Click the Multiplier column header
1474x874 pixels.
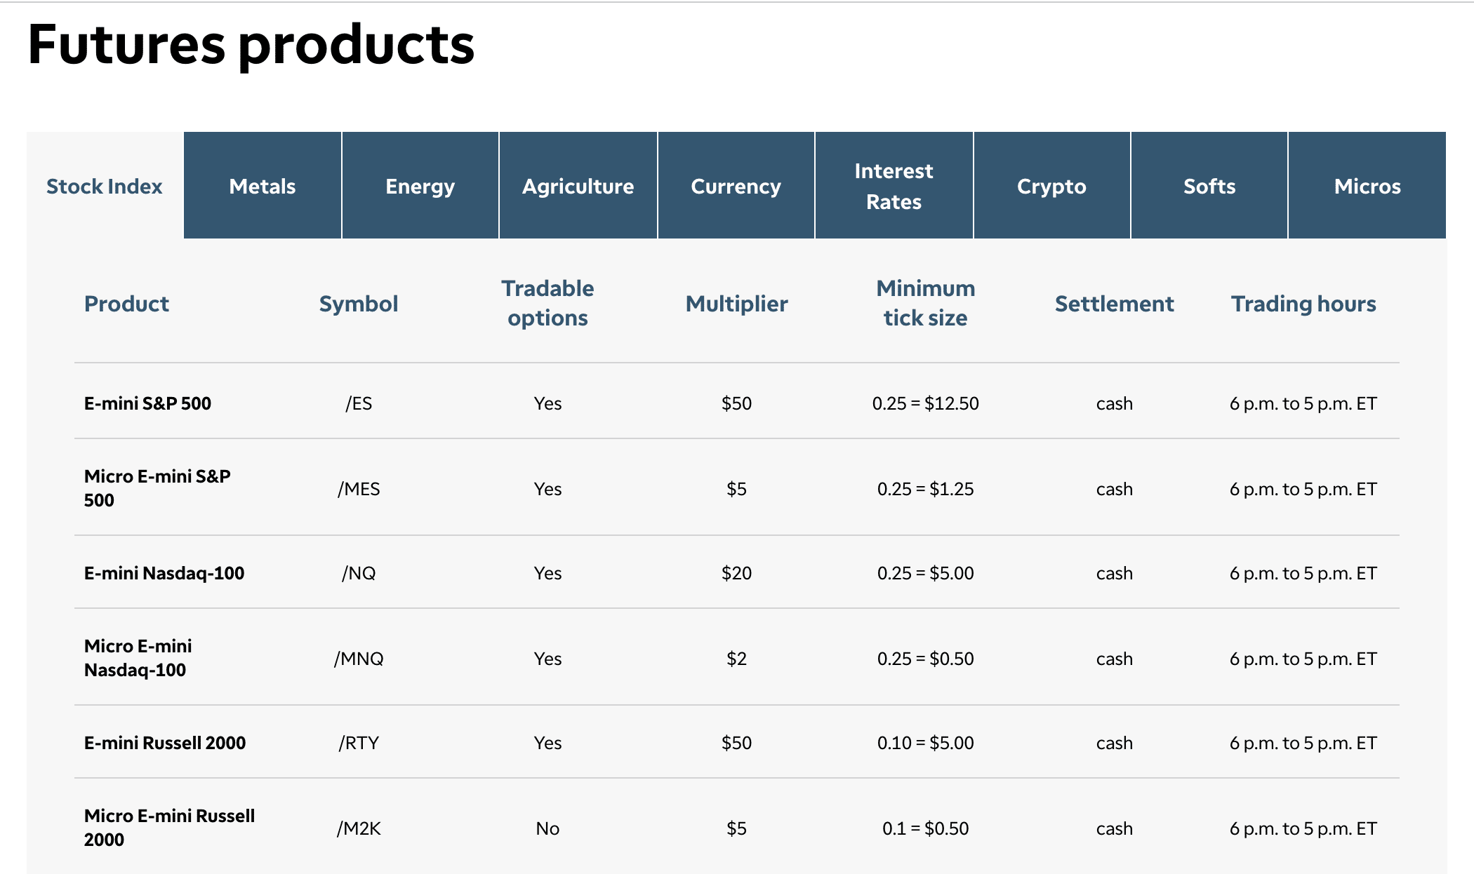(x=736, y=304)
